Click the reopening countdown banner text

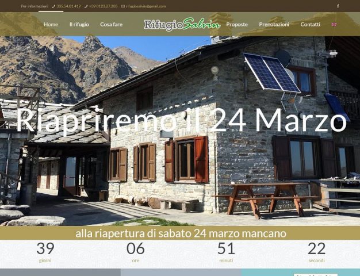(x=181, y=233)
